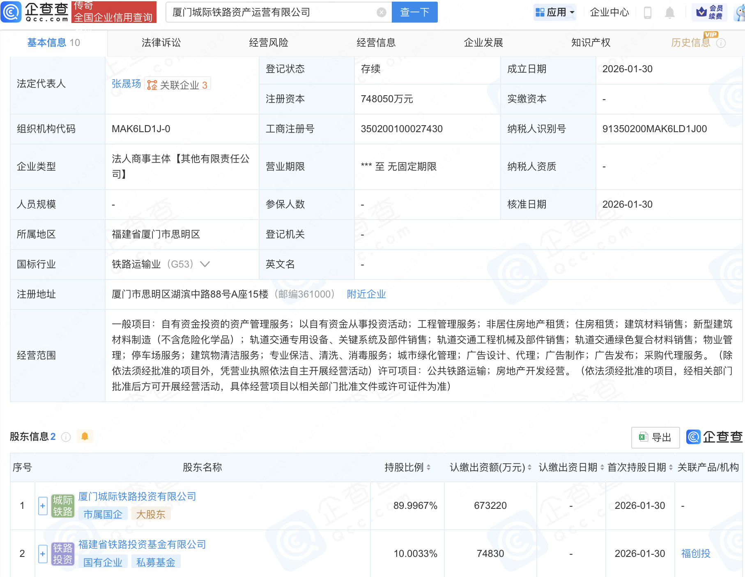Expand the 铁路运输业 industry chevron
Viewport: 745px width, 577px height.
pos(205,264)
